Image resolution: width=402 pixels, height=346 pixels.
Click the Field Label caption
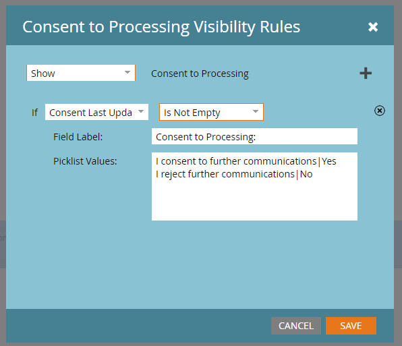78,137
